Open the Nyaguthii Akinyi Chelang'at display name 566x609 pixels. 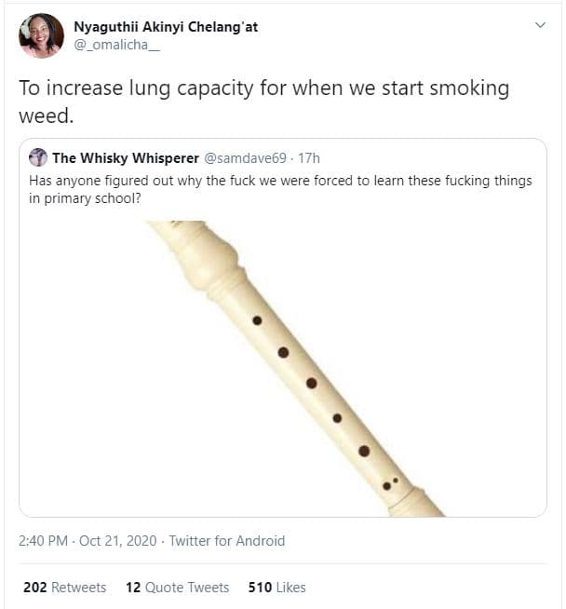166,26
